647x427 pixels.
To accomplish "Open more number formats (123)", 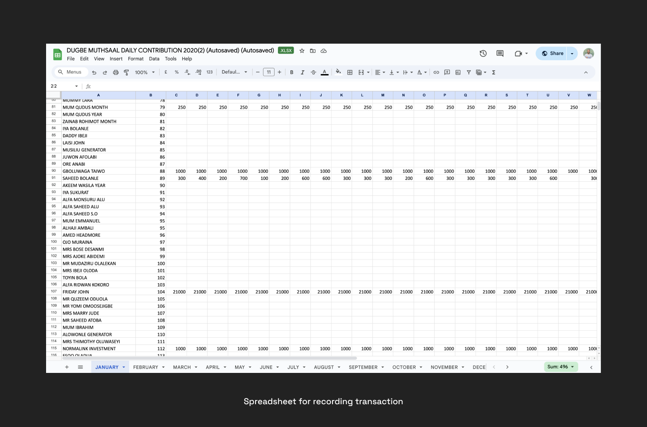I will tap(209, 72).
